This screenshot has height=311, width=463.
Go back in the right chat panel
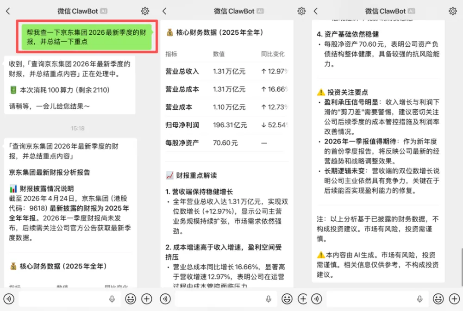tap(316, 11)
